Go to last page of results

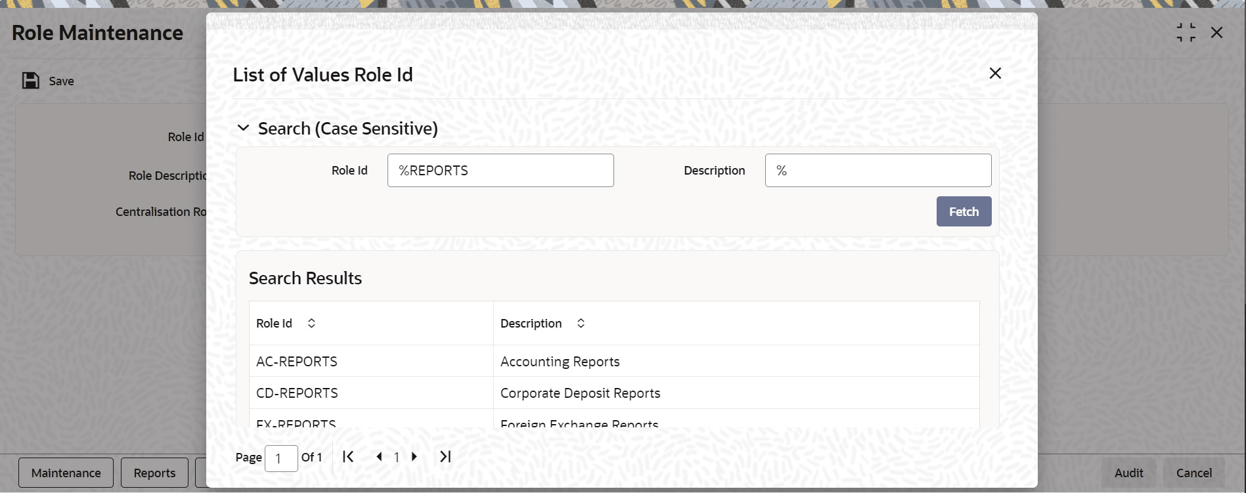coord(445,457)
